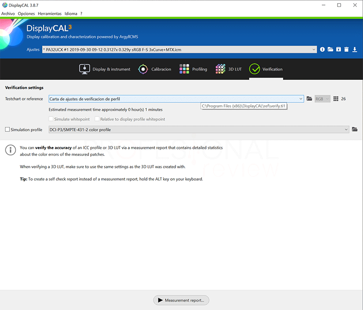Delete the current settings via trash icon
The height and width of the screenshot is (310, 363).
coord(346,49)
